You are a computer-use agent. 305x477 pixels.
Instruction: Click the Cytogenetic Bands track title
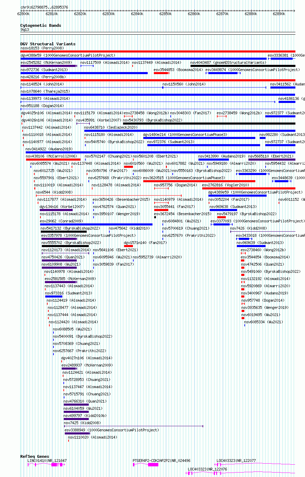click(41, 25)
